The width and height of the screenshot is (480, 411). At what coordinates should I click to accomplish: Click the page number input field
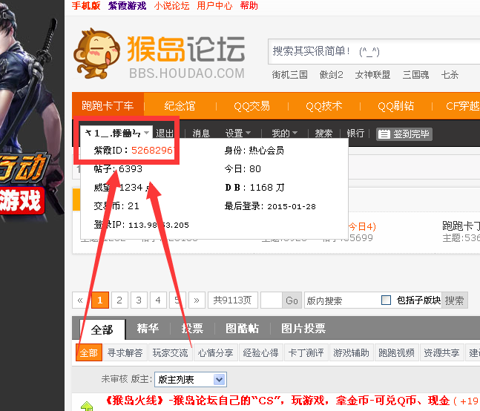click(x=272, y=300)
